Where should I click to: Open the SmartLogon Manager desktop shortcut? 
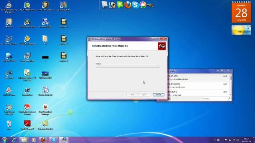(9, 109)
